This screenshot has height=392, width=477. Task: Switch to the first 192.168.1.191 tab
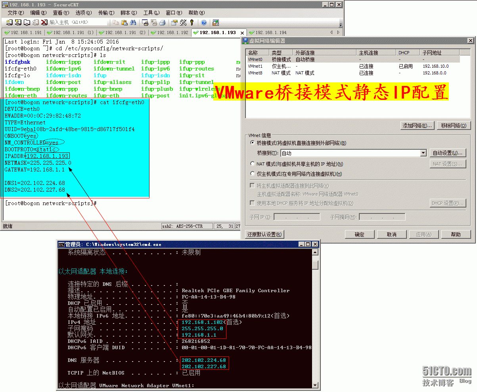tap(23, 32)
